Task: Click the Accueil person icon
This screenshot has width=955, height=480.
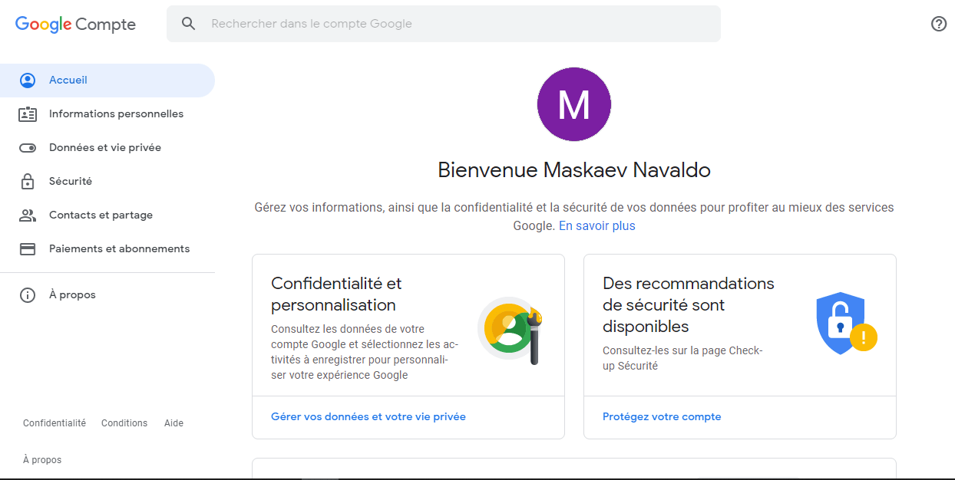Action: [28, 80]
